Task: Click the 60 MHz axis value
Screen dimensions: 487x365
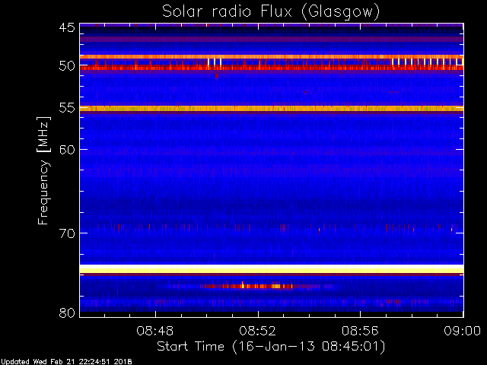Action: 67,150
